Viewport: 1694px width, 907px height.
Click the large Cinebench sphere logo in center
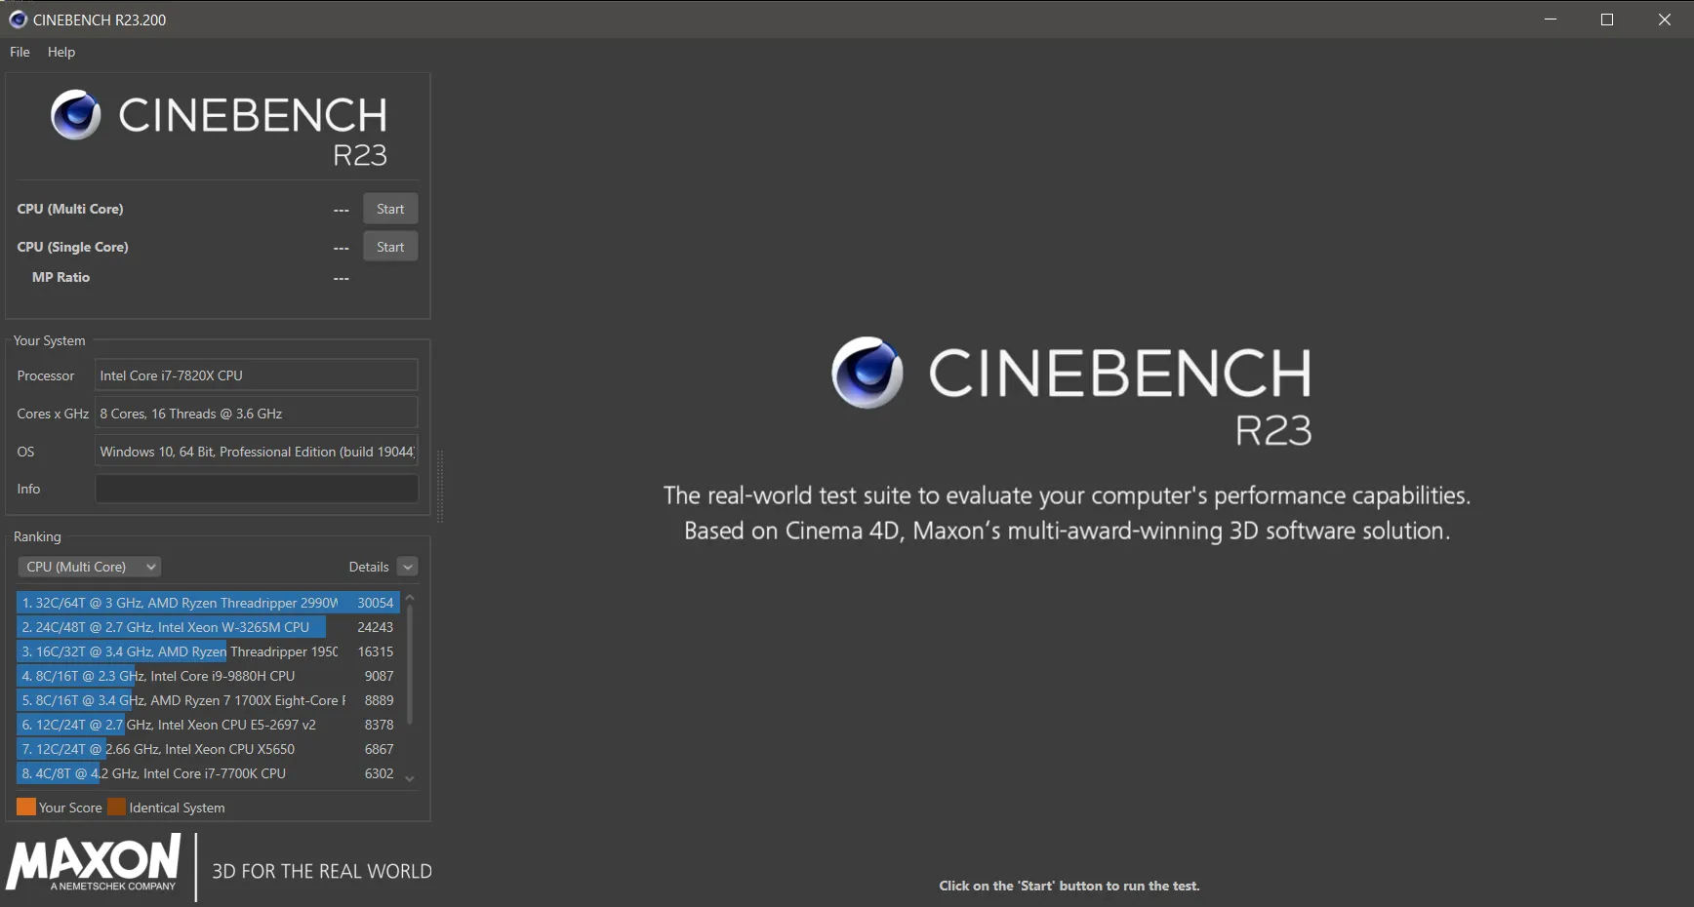867,373
